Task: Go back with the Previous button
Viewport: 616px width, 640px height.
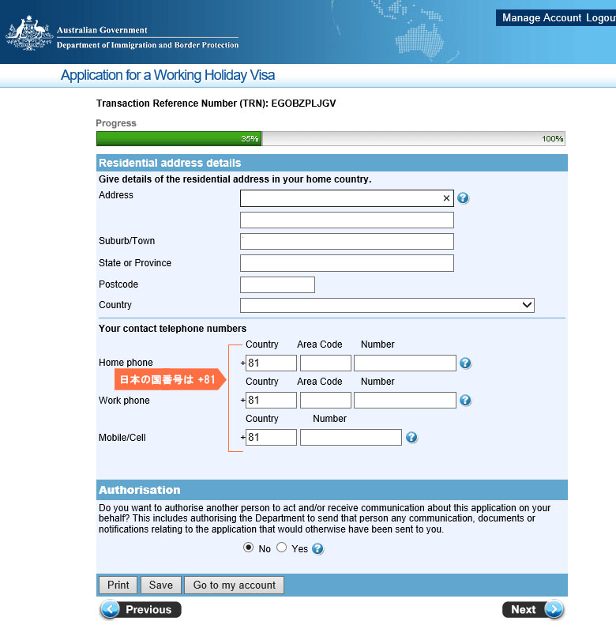Action: pos(141,609)
